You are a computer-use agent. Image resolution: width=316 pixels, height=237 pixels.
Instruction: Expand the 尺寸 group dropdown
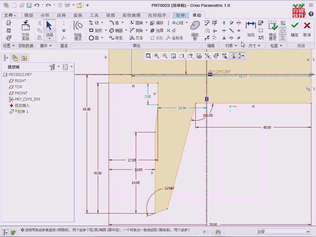pyautogui.click(x=254, y=46)
